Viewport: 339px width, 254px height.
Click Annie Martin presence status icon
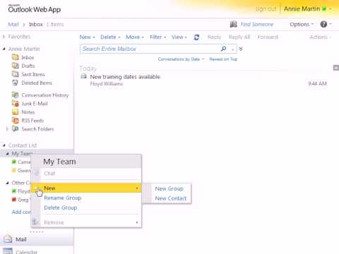(324, 9)
